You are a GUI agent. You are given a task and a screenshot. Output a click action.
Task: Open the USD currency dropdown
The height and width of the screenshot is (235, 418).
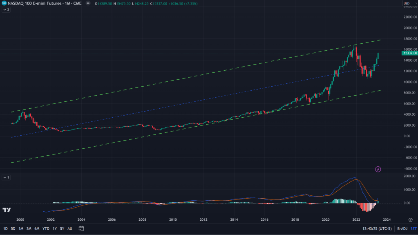[x=408, y=3]
